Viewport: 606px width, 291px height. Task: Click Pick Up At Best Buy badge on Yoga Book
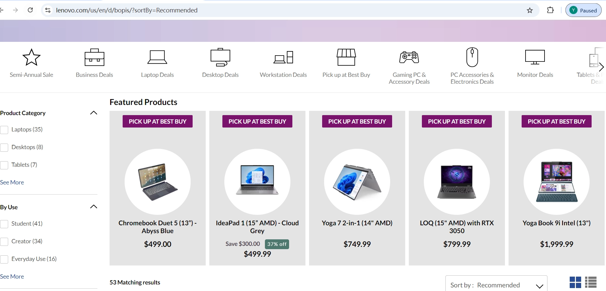[x=557, y=121]
